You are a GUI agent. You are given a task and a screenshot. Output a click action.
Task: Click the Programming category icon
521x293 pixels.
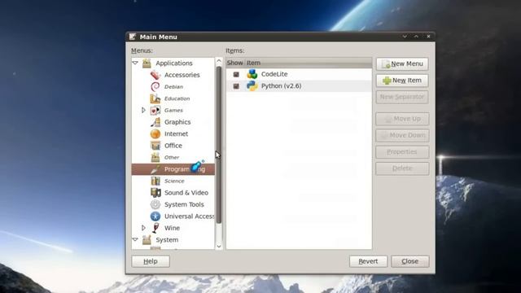pos(155,169)
